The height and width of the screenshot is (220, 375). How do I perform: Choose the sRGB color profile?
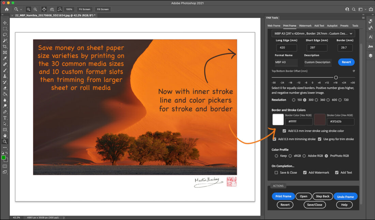click(290, 156)
